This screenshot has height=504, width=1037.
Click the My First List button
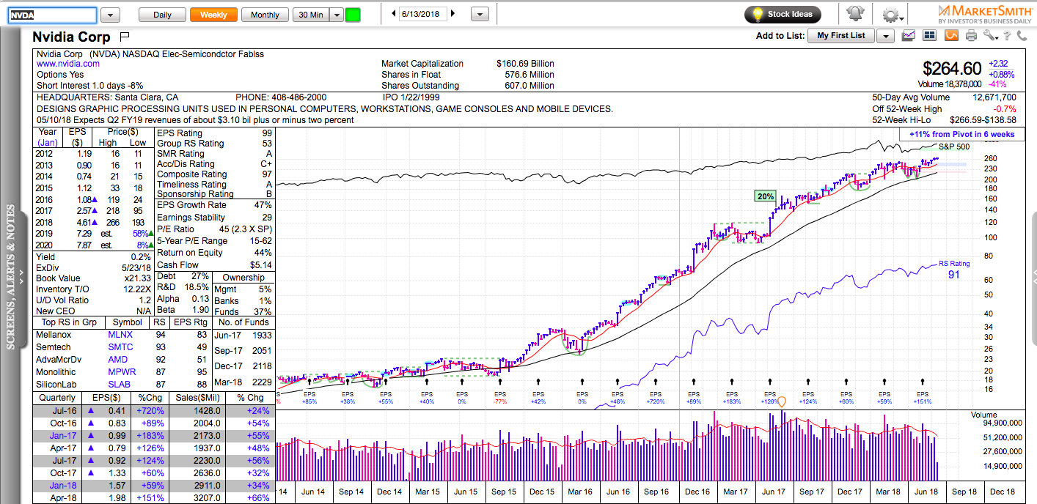pos(841,36)
